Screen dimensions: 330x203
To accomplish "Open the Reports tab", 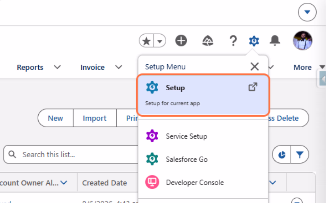I will click(x=30, y=67).
